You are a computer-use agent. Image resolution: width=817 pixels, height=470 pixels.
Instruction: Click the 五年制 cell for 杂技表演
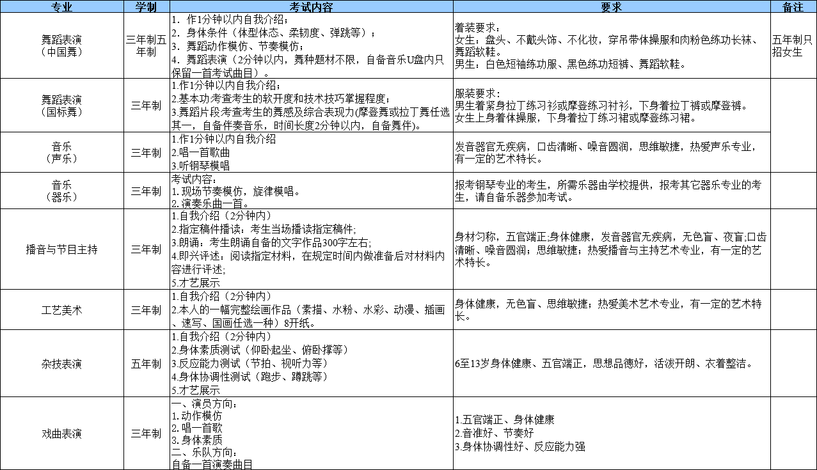coord(146,362)
